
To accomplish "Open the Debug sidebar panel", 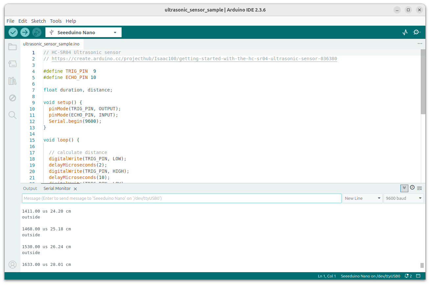I will point(12,98).
